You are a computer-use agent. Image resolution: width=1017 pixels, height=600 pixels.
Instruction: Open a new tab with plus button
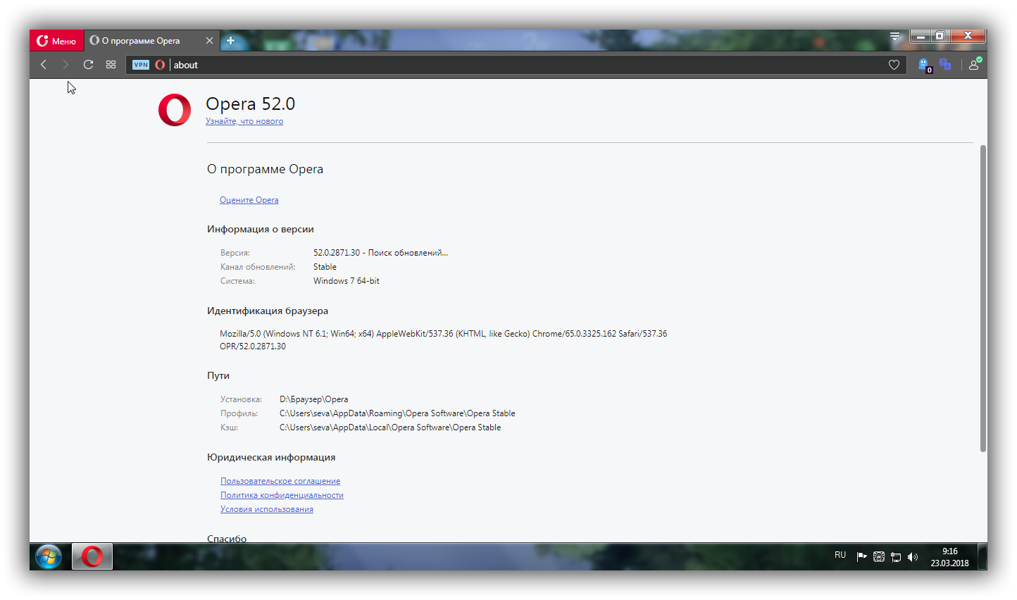(x=230, y=41)
